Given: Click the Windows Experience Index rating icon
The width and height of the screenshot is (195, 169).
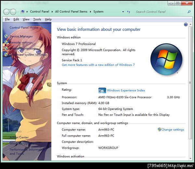Looking at the screenshot, I should [x=102, y=90].
